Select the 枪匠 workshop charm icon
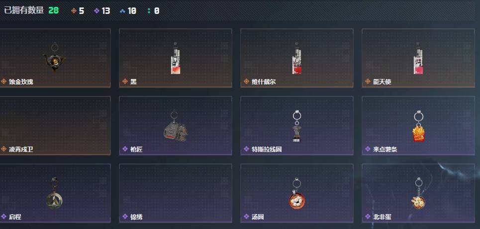Viewport: 480px width, 229px height. click(175, 126)
